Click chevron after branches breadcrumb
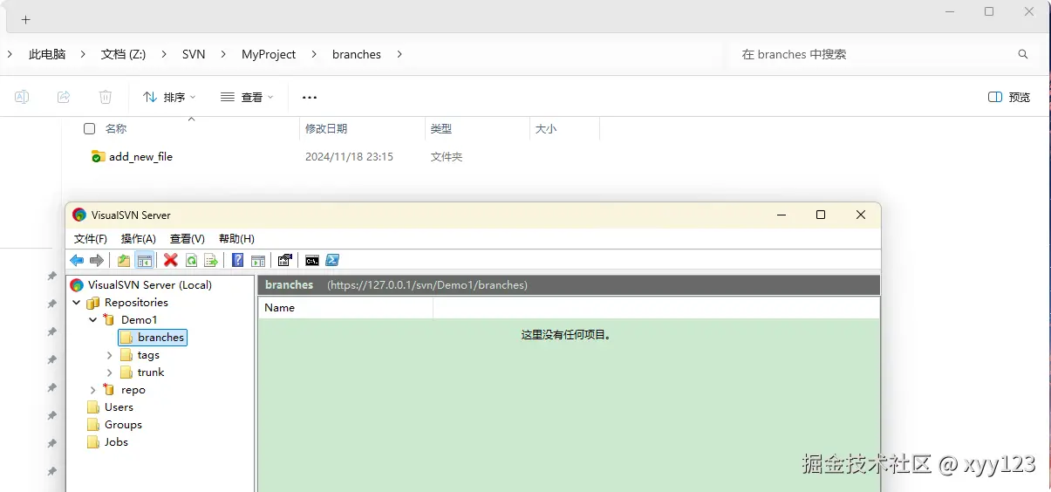 coord(399,54)
